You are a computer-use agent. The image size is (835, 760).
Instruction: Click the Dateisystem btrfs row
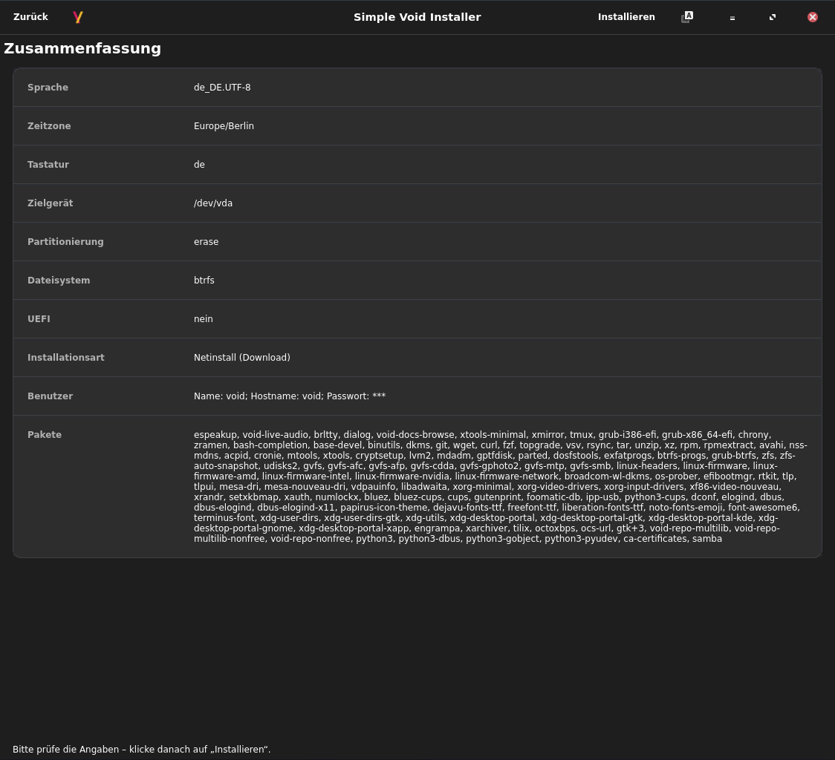417,281
